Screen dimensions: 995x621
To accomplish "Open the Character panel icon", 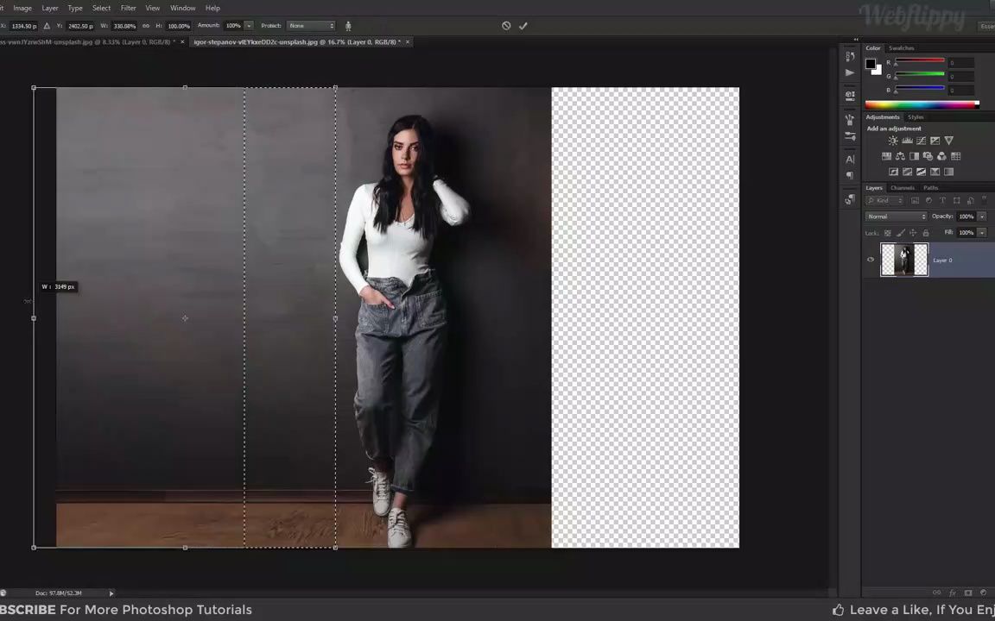I will pyautogui.click(x=850, y=159).
